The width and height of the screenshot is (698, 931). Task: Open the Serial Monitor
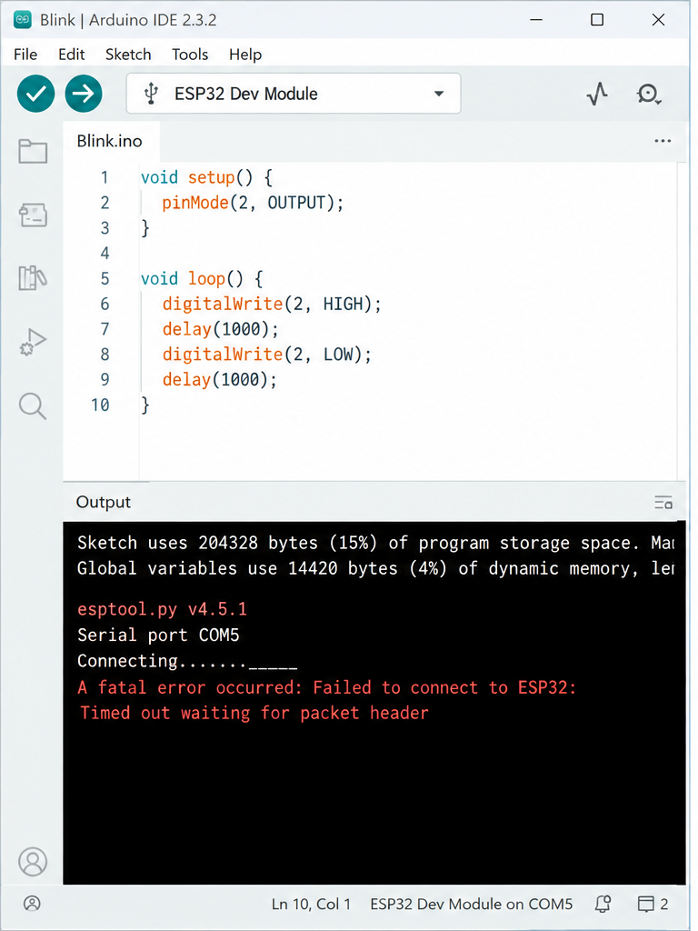(x=648, y=94)
